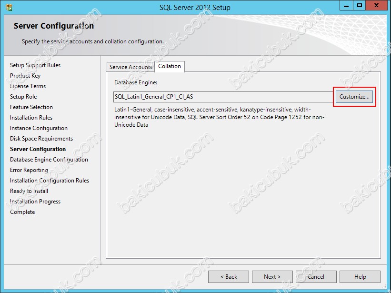Click the Database Engine label
The height and width of the screenshot is (293, 391).
(136, 82)
